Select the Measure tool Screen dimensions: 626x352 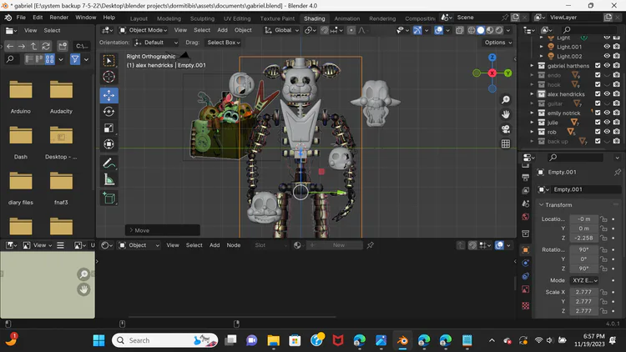click(x=109, y=179)
